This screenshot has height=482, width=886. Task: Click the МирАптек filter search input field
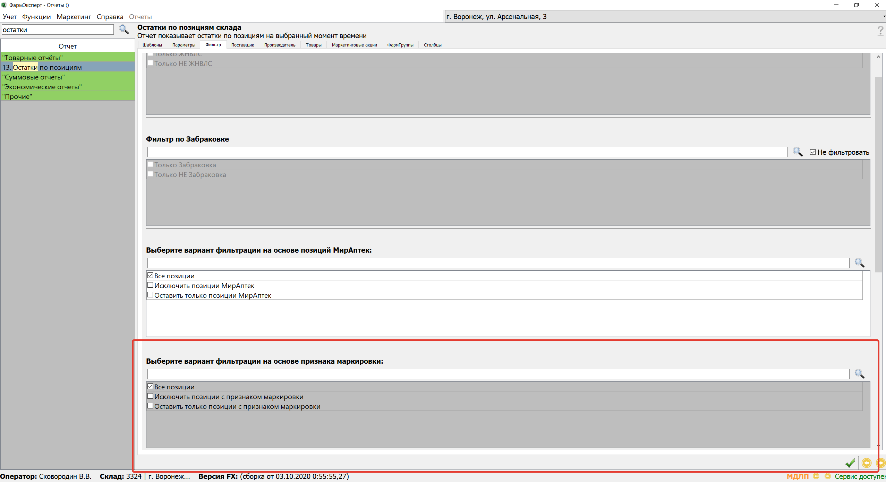coord(498,263)
